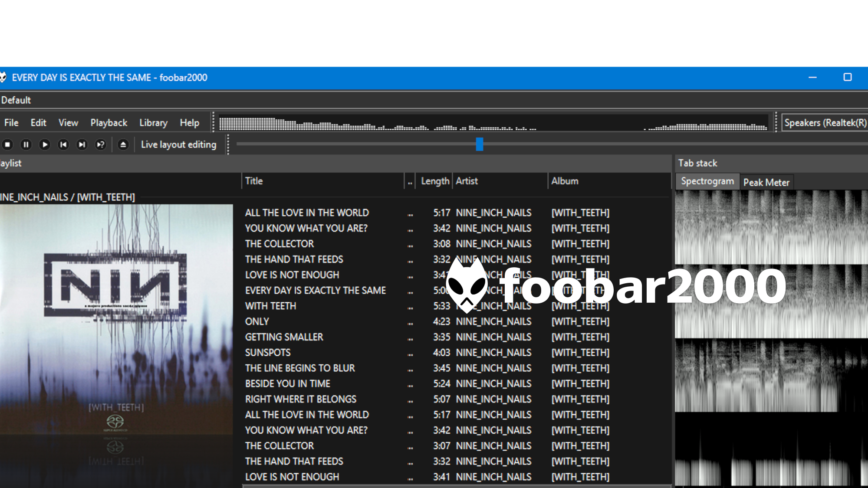Sort playlist by Title column header
The height and width of the screenshot is (488, 868).
[x=322, y=181]
